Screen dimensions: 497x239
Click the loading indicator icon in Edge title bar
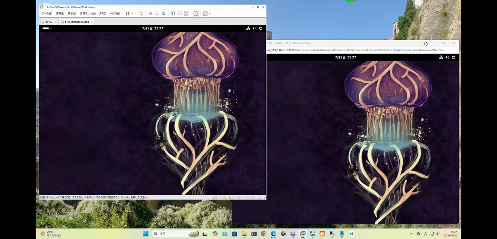point(425,43)
